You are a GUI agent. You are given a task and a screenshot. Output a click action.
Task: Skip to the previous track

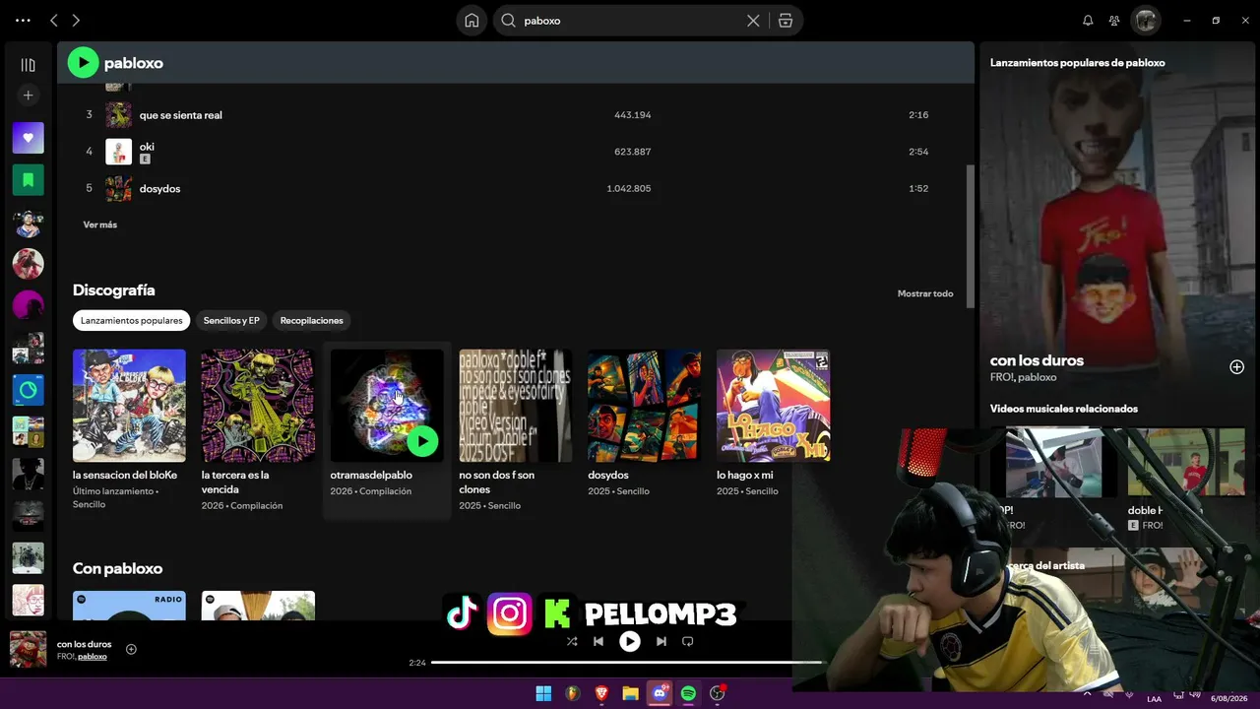[598, 641]
